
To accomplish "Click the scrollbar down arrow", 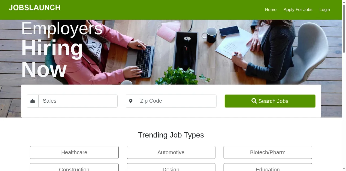I will click(344, 169).
